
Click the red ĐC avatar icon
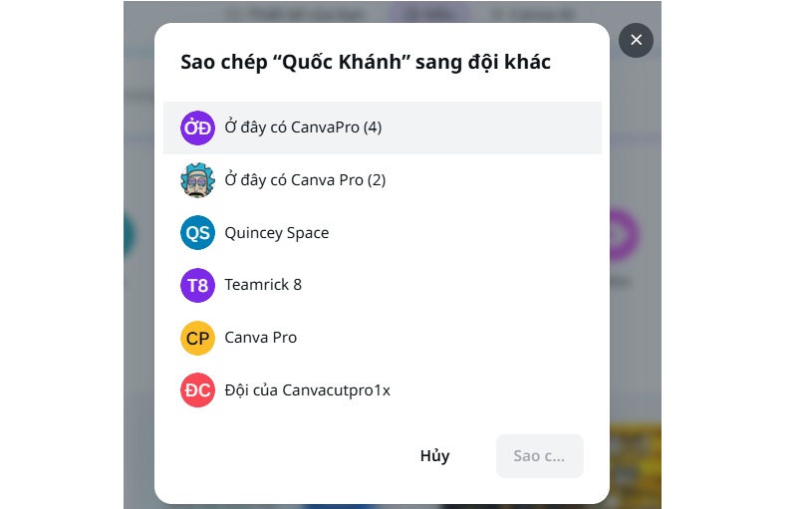(197, 389)
